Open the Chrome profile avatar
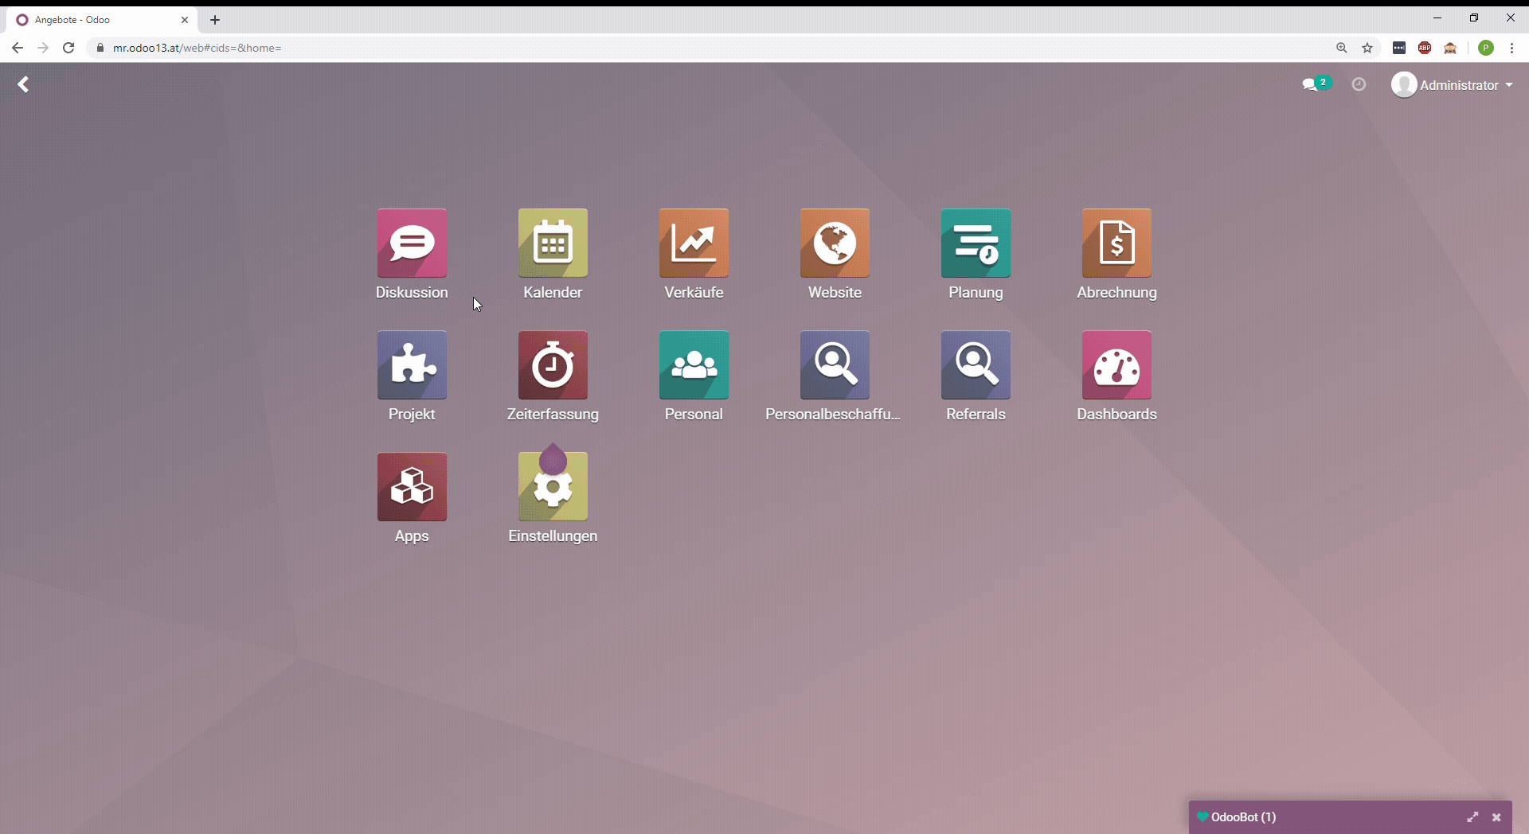 coord(1486,48)
